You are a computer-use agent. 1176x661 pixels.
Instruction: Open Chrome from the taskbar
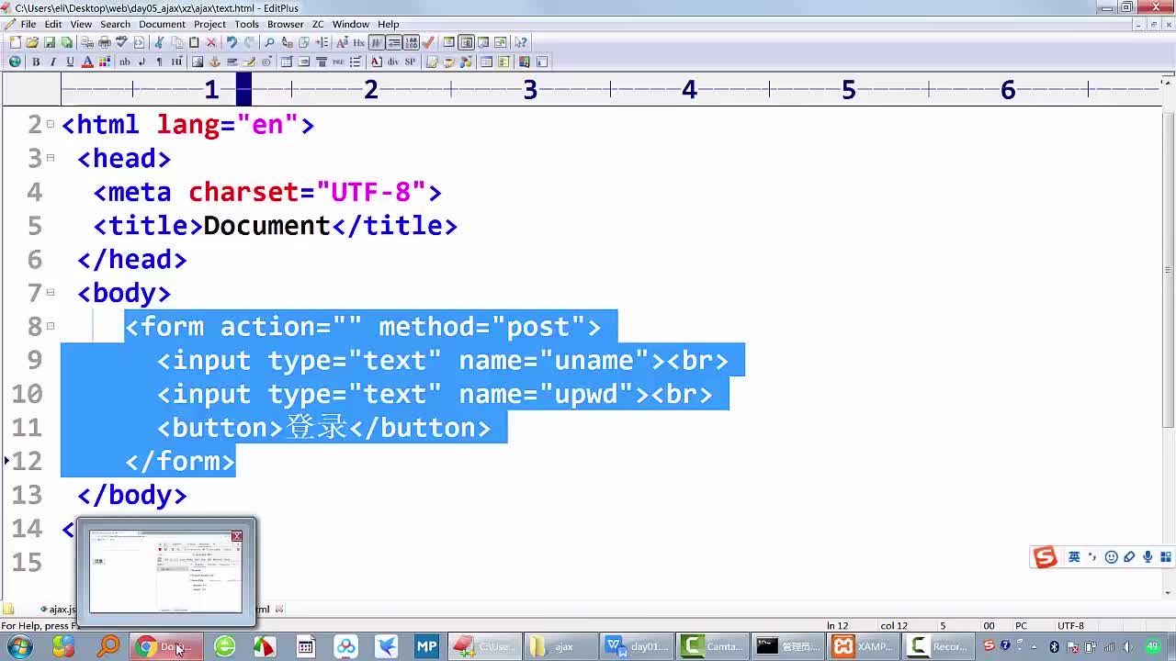[166, 646]
